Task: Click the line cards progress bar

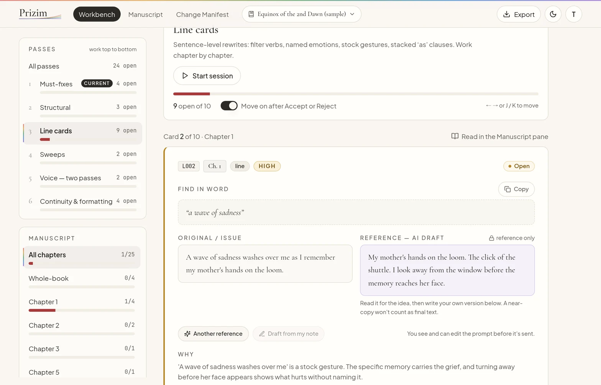Action: pos(356,94)
